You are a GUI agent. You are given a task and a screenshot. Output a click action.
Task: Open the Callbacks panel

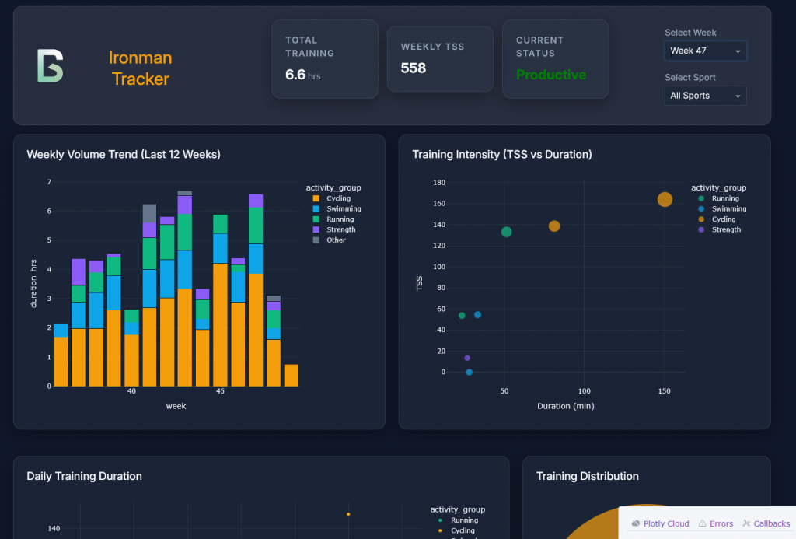pos(771,523)
